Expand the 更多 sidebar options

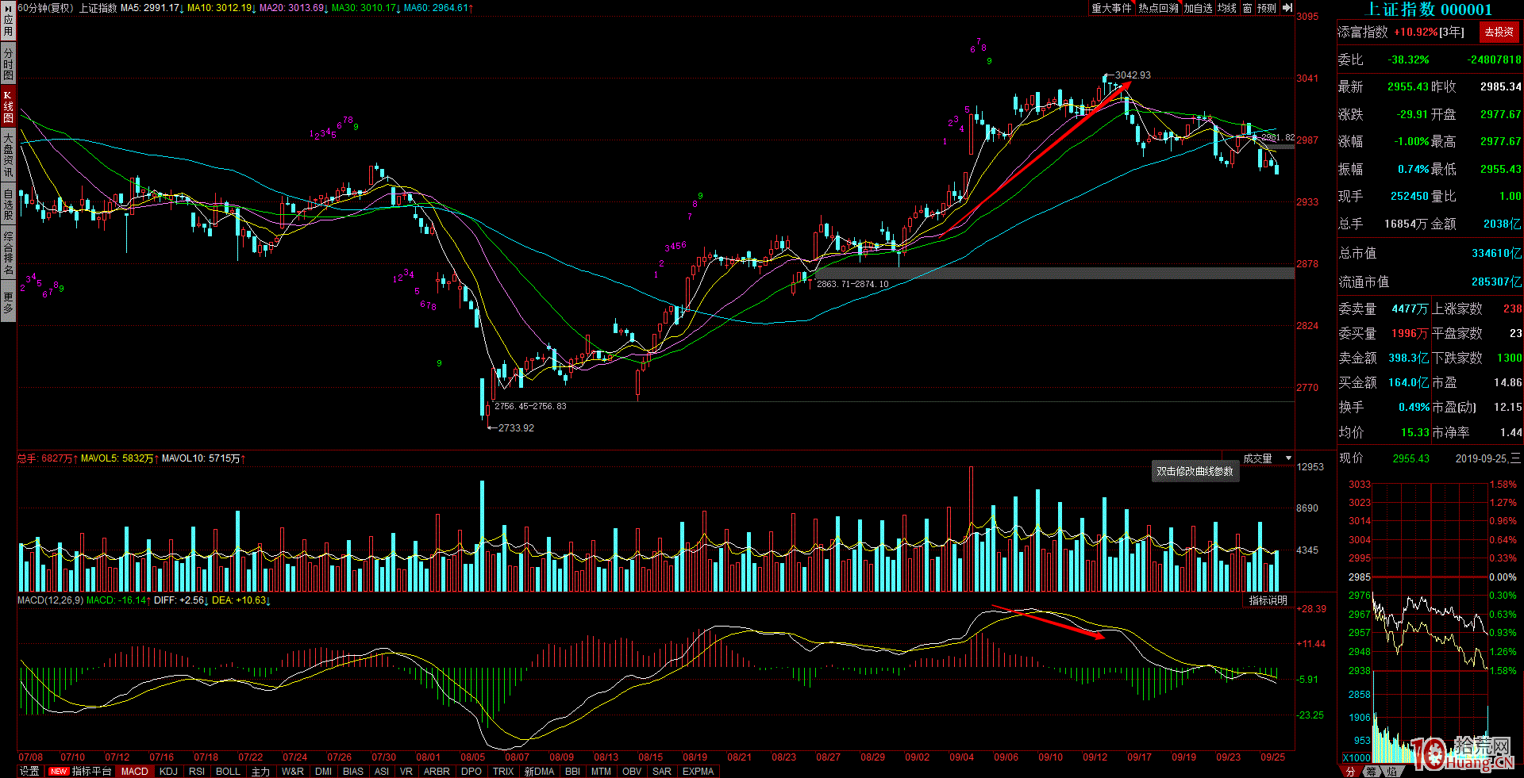click(8, 302)
